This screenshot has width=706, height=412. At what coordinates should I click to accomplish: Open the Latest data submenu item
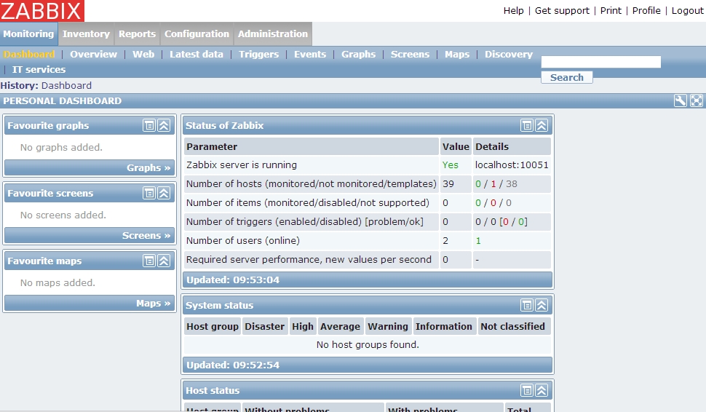[x=197, y=54]
